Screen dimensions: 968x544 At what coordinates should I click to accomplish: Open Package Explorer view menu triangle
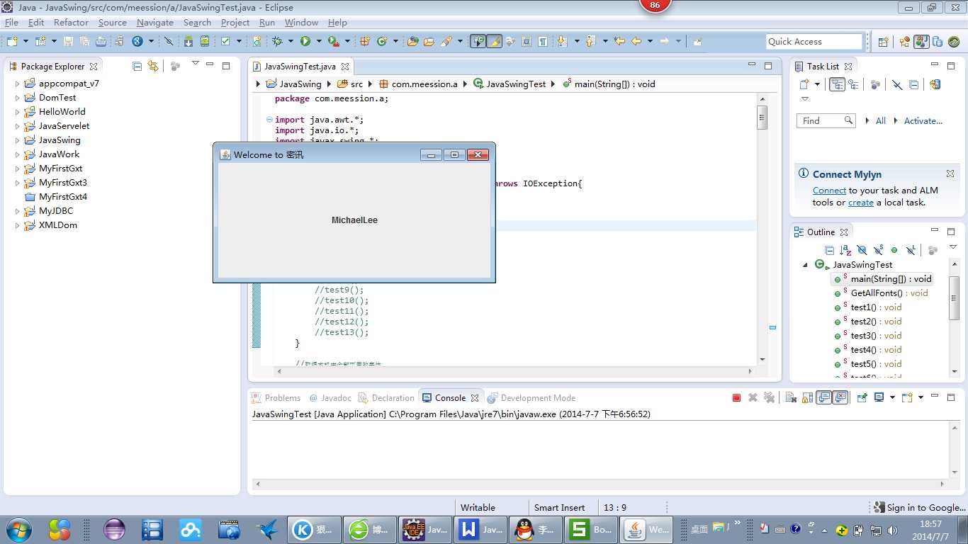196,64
